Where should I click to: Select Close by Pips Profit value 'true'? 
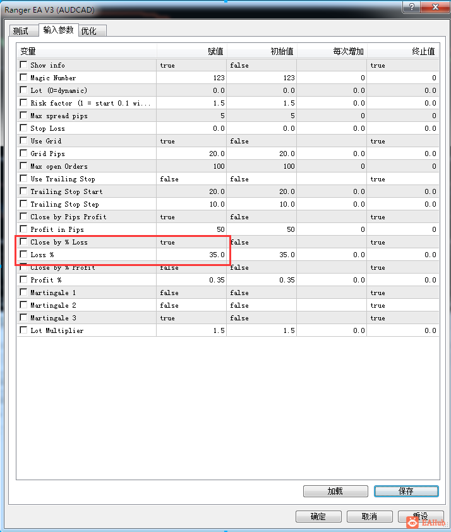click(x=191, y=217)
